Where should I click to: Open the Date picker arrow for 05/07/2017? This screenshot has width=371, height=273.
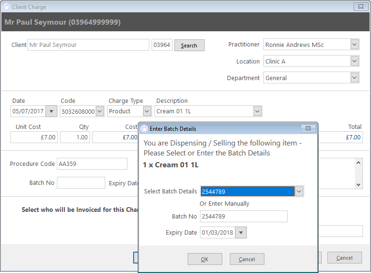pyautogui.click(x=51, y=111)
